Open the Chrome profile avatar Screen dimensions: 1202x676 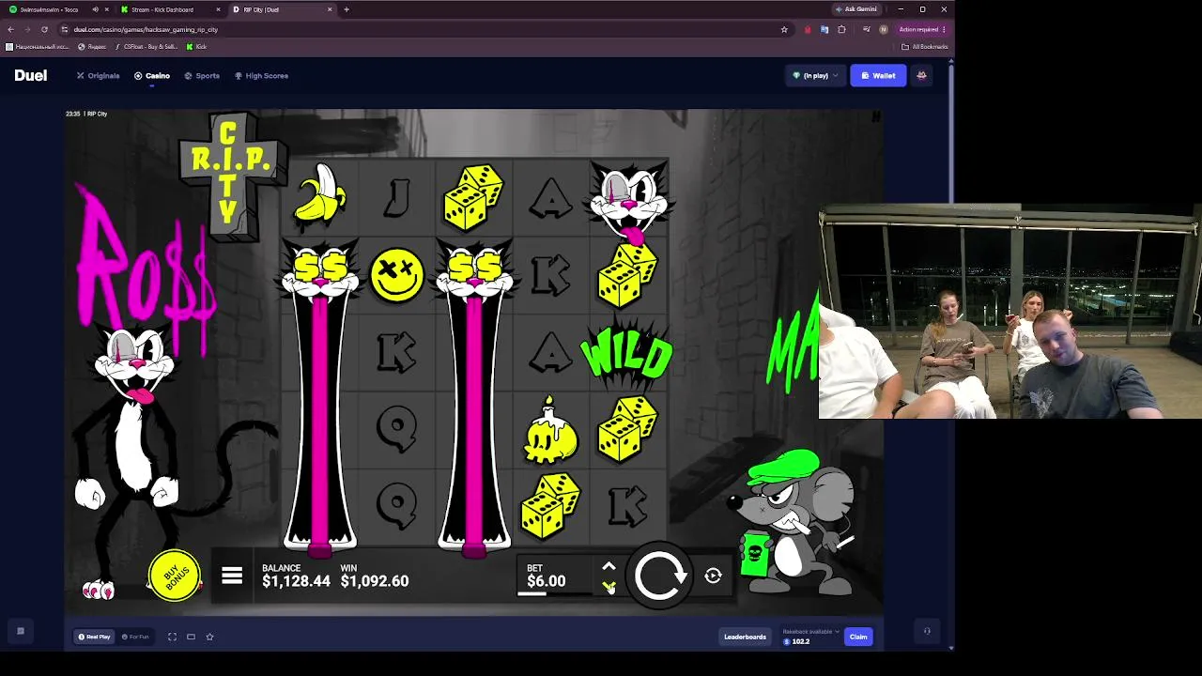pyautogui.click(x=883, y=29)
